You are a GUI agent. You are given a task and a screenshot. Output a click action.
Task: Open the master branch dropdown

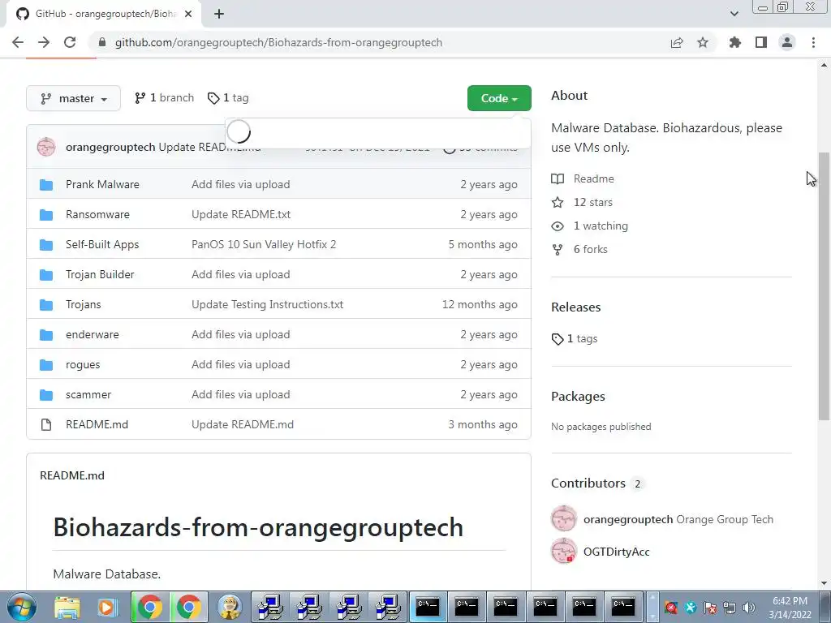pos(73,98)
